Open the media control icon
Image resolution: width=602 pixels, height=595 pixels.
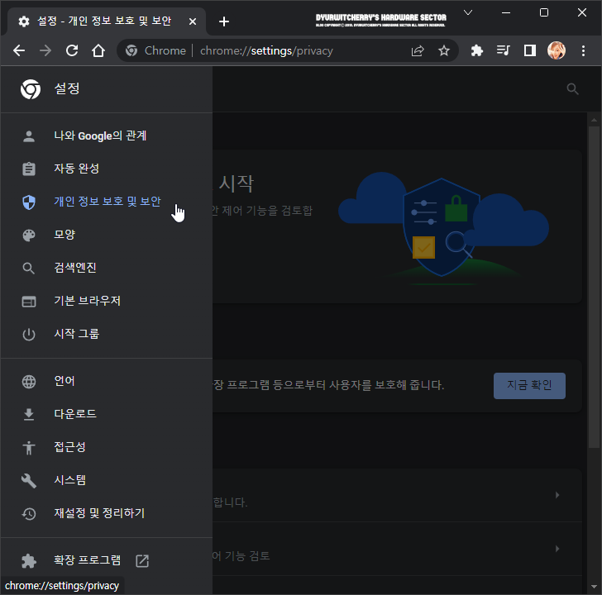click(503, 50)
